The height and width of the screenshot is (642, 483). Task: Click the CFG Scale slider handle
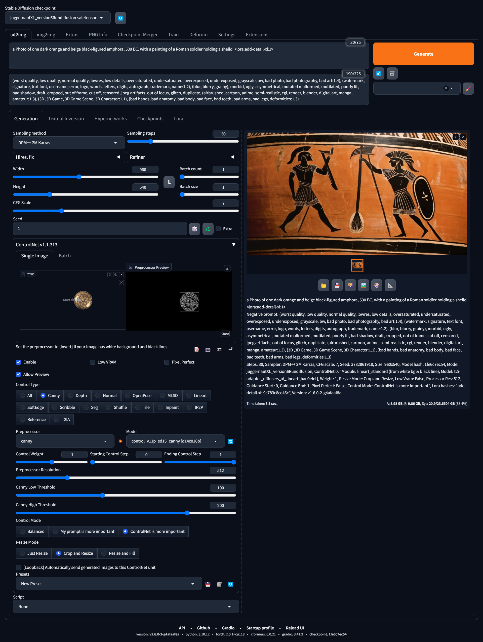(61, 211)
